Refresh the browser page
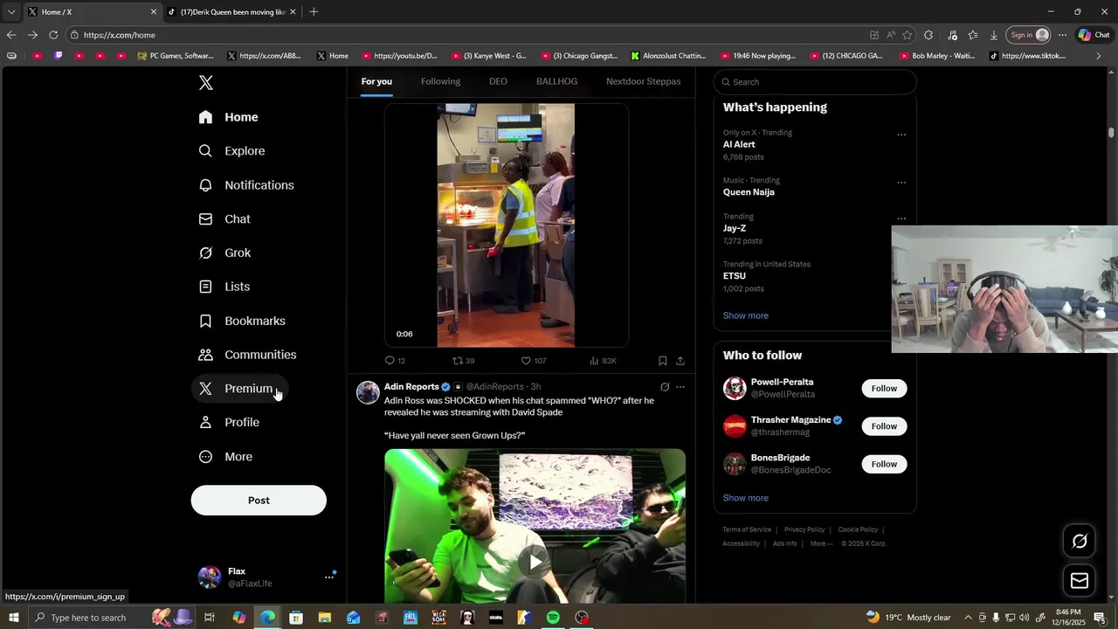This screenshot has width=1118, height=629. click(53, 35)
